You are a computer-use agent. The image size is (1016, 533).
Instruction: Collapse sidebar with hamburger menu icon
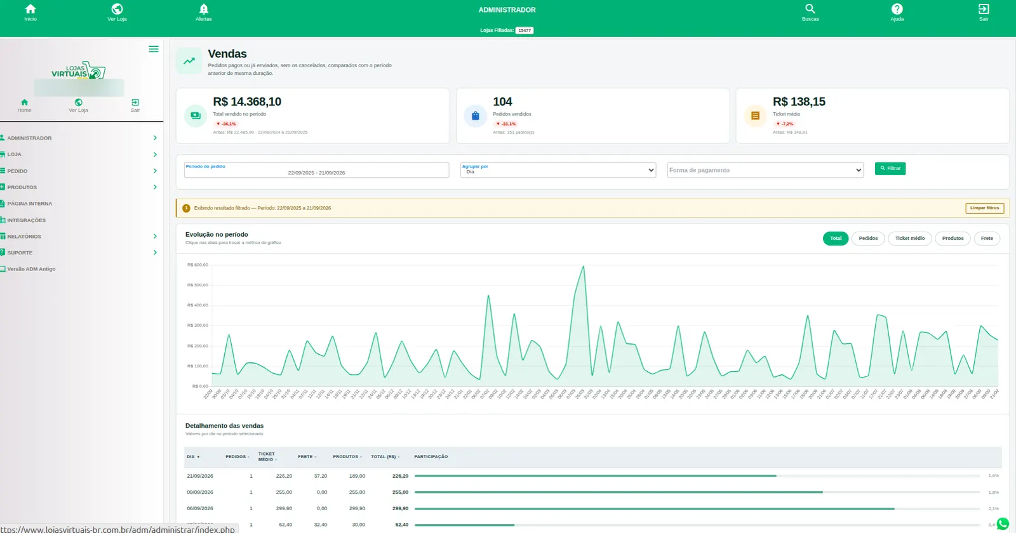tap(154, 49)
